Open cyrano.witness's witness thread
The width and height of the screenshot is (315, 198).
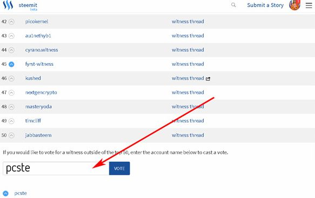tap(187, 50)
